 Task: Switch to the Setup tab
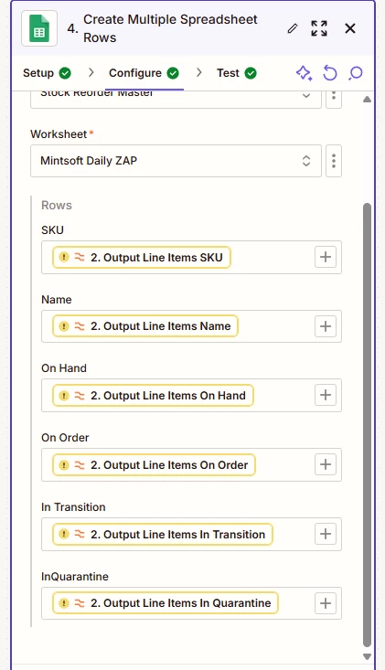[47, 73]
